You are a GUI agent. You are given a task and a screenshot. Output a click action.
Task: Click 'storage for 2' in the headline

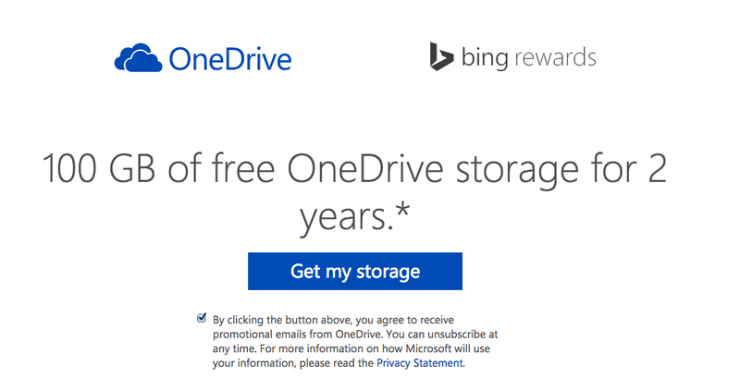coord(561,170)
